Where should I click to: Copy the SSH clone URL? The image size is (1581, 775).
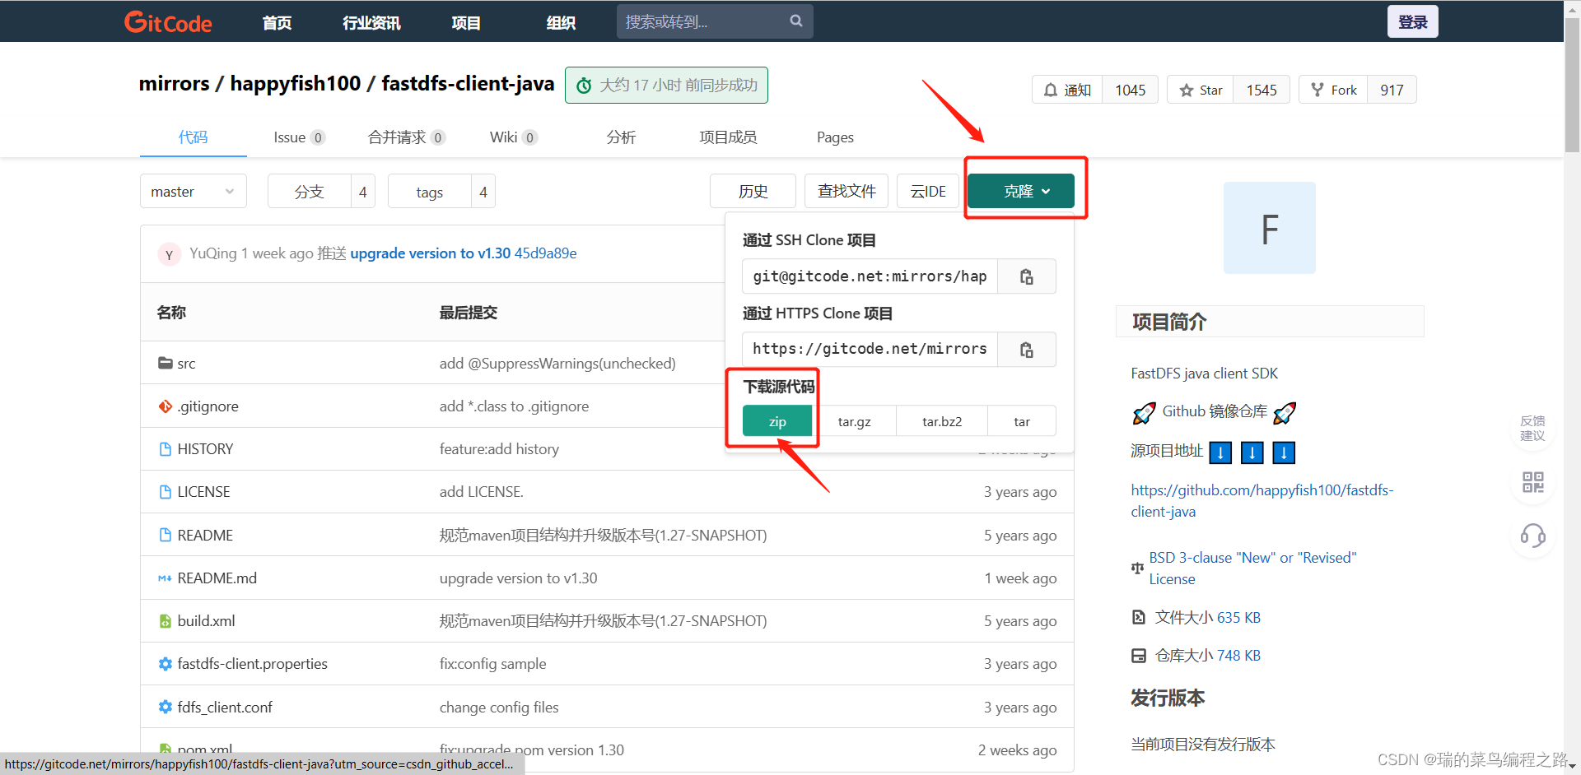(1026, 276)
